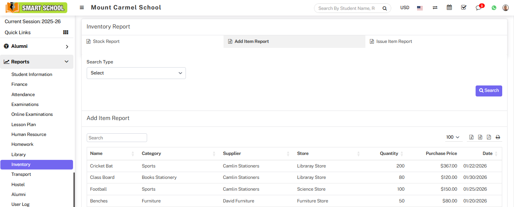The height and width of the screenshot is (207, 514).
Task: Click the switch-branch arrows icon
Action: pos(435,8)
